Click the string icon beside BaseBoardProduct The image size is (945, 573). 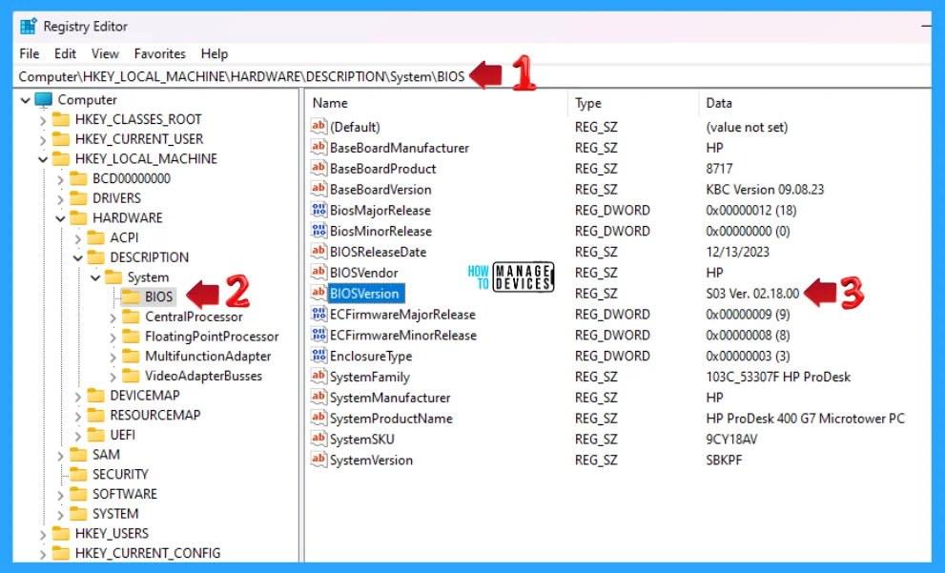(x=318, y=168)
